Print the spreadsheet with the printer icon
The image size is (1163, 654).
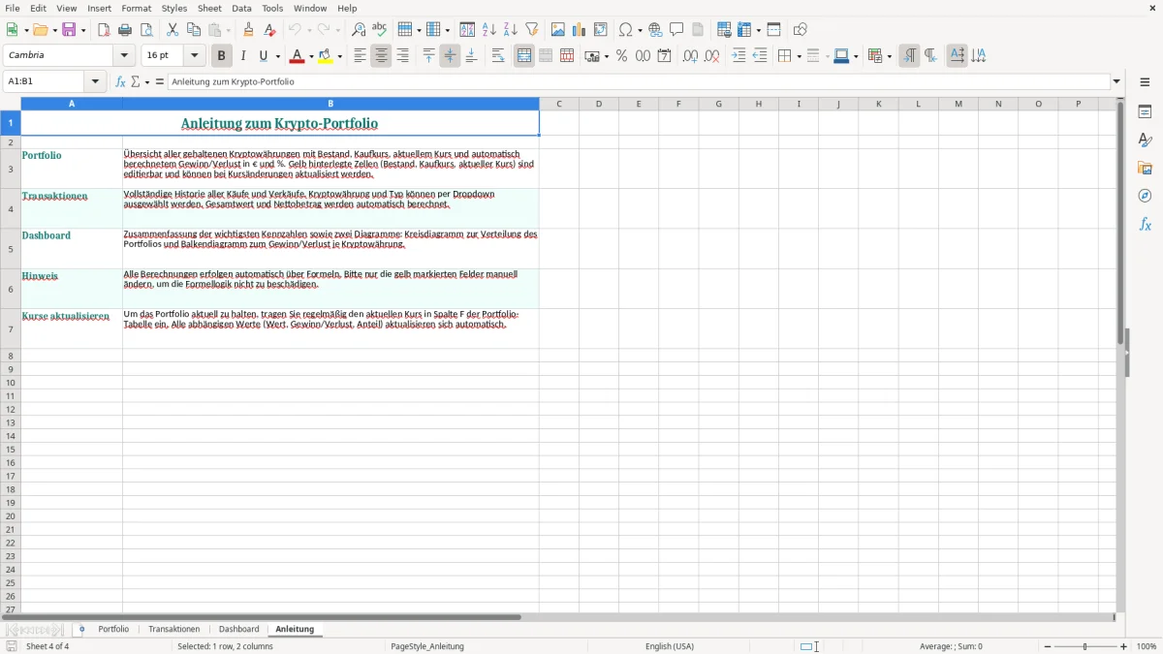[125, 30]
